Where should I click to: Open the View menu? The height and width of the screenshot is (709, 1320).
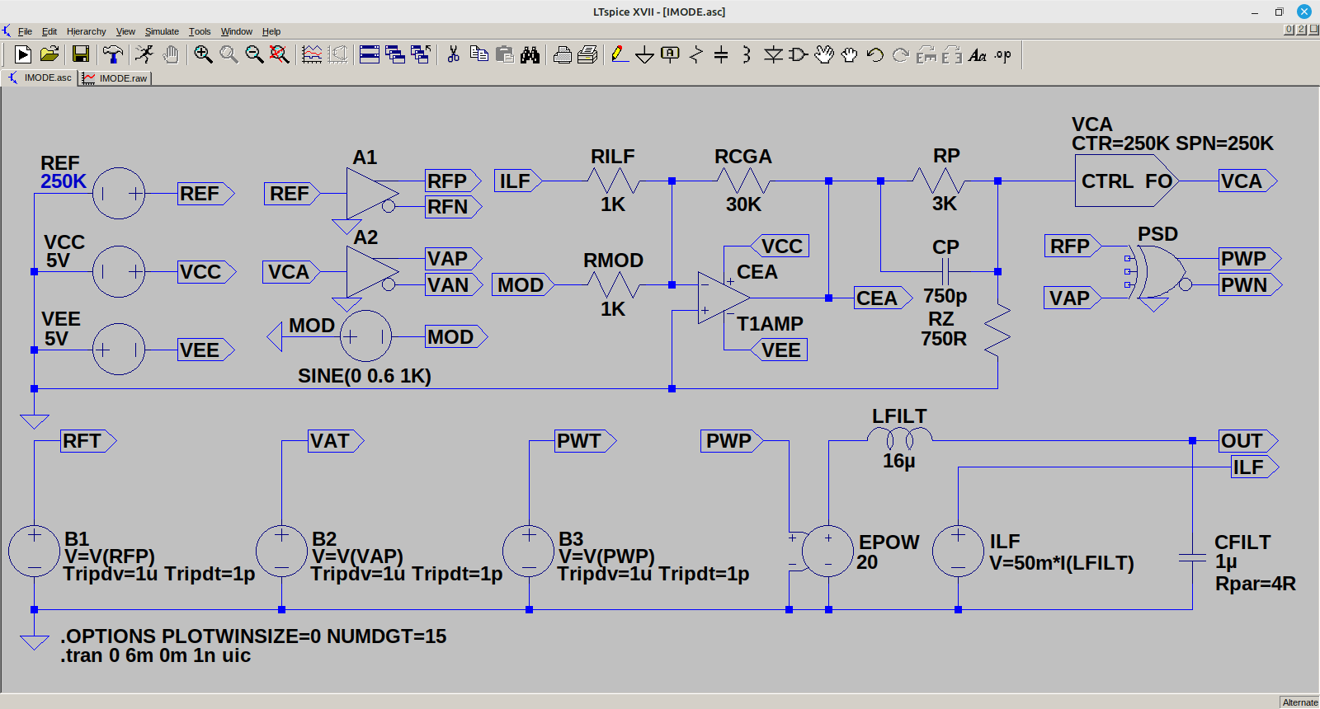click(125, 31)
